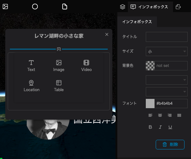Click the portrait photo marker on map

pos(48,129)
